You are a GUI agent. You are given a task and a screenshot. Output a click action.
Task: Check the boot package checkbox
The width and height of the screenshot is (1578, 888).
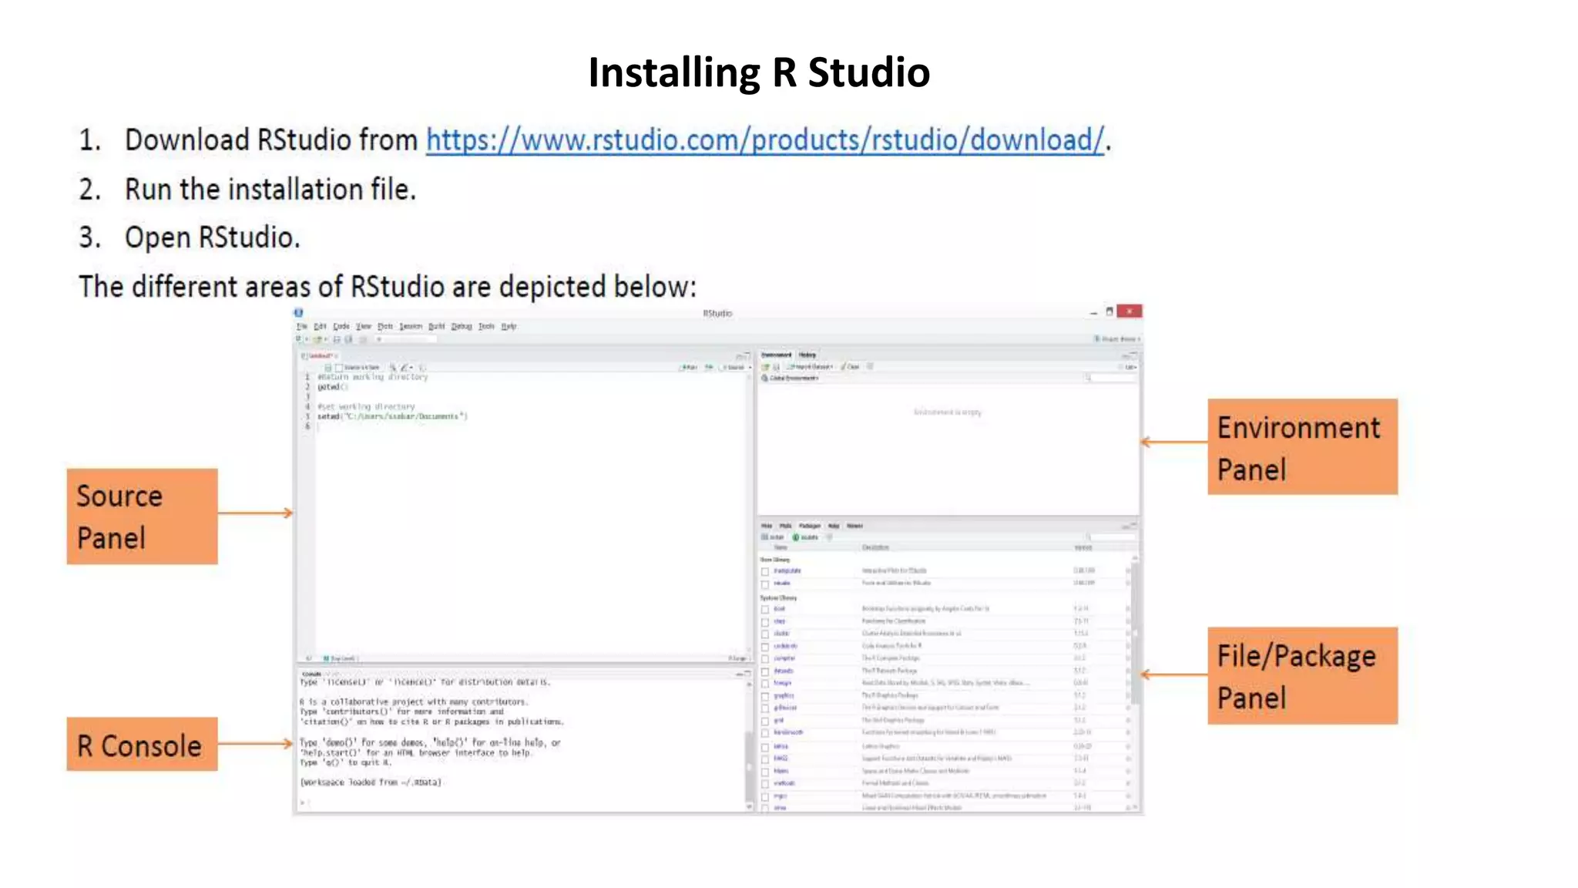765,609
